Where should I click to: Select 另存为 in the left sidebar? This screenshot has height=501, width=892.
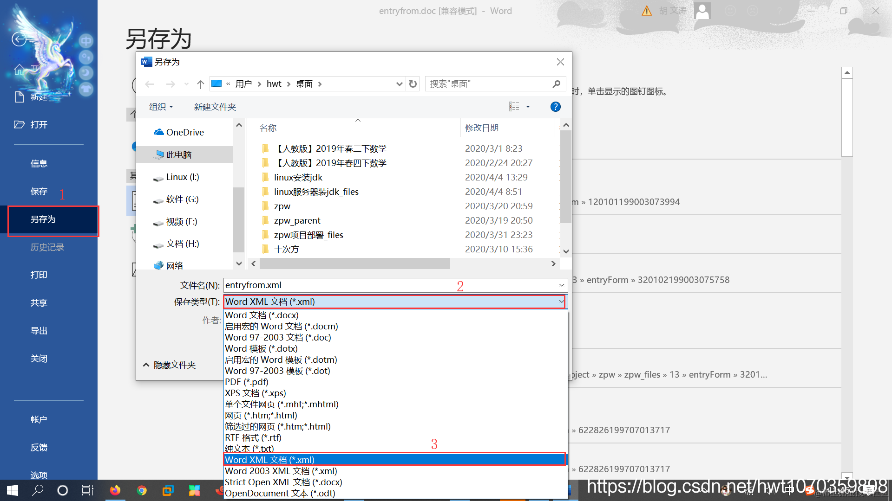43,219
